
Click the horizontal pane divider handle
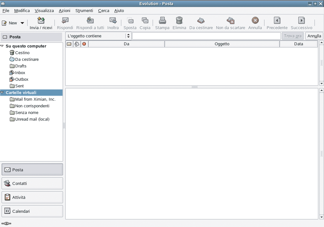[194, 87]
